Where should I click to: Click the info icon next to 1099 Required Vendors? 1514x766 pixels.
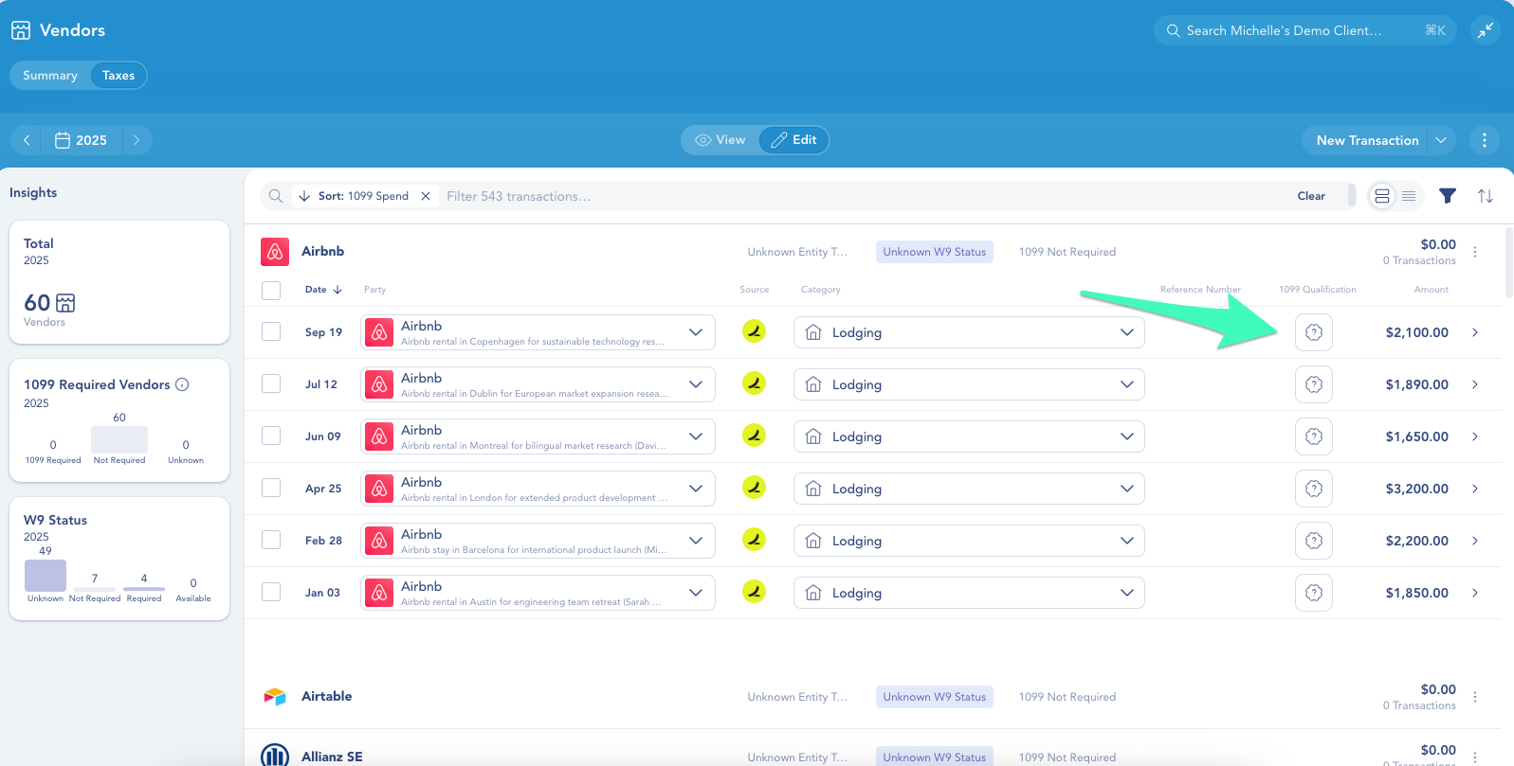[182, 384]
